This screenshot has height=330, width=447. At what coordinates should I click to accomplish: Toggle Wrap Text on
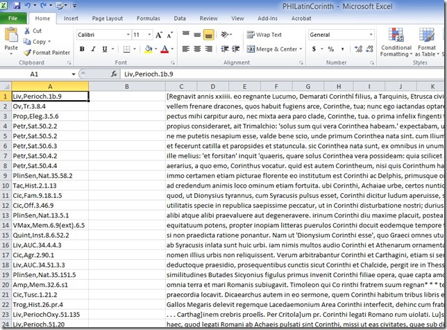click(x=263, y=34)
